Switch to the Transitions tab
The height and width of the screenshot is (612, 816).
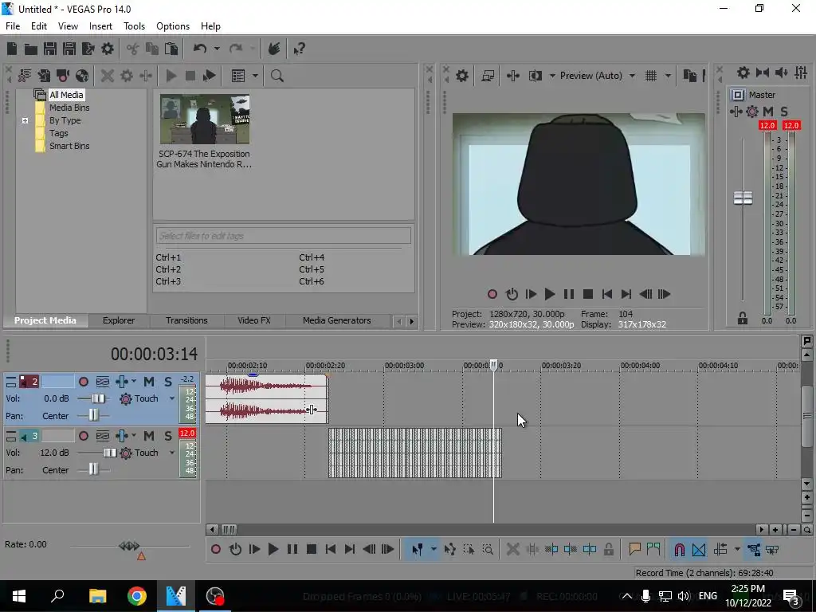(186, 320)
